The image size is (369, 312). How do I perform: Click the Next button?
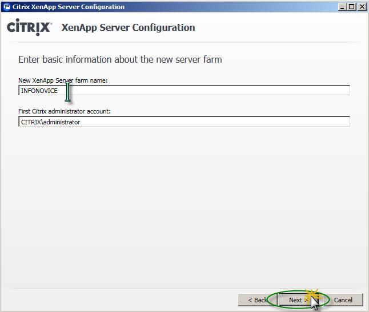tap(299, 300)
